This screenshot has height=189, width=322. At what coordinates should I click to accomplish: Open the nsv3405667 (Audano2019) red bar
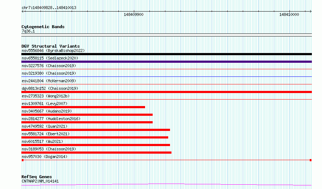87,115
